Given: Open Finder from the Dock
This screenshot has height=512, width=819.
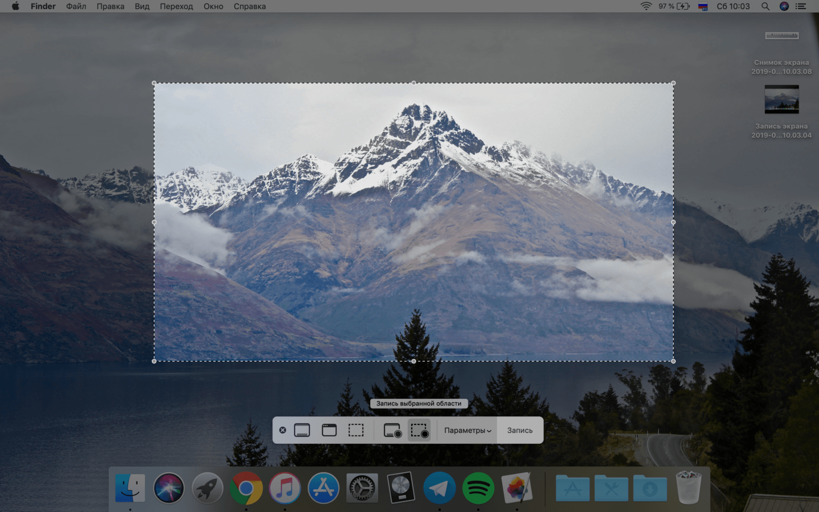Looking at the screenshot, I should 130,488.
